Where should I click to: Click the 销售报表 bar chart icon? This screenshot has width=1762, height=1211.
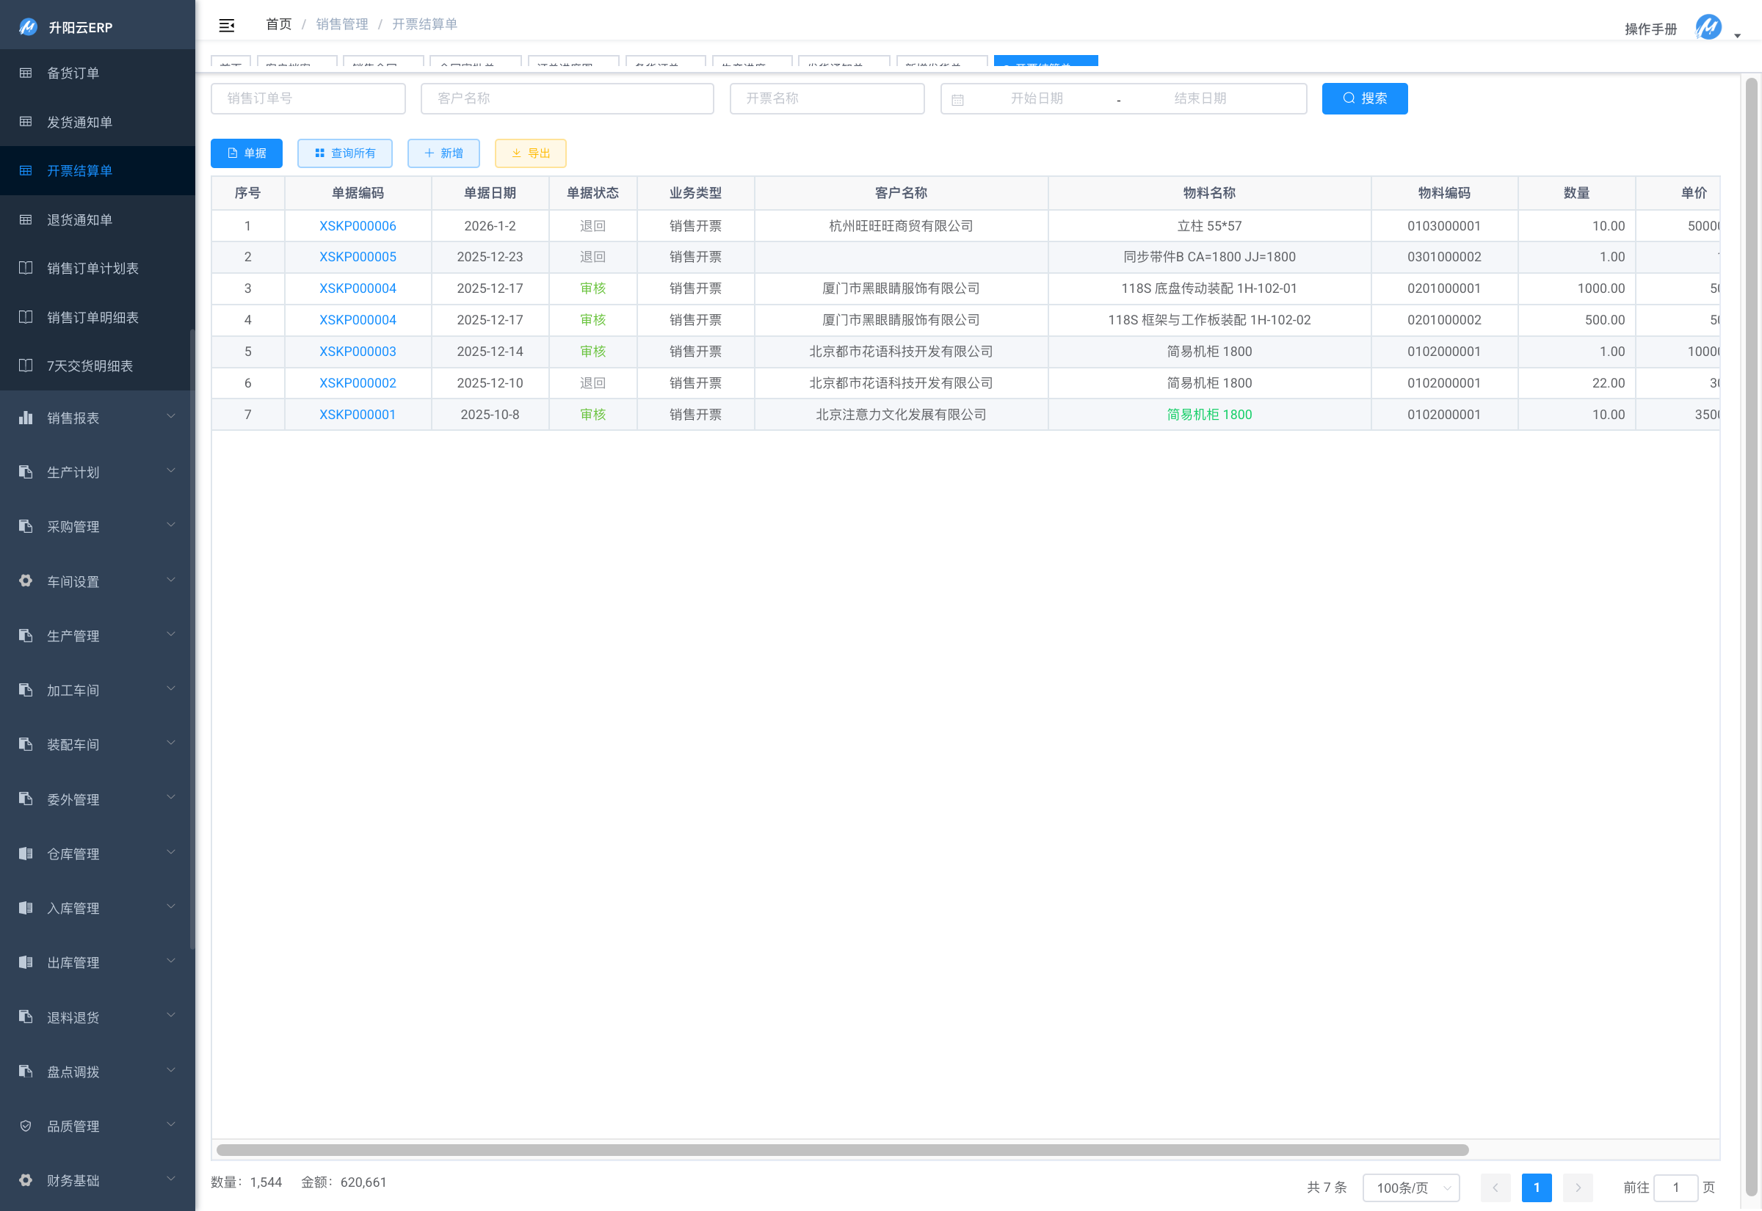(26, 418)
